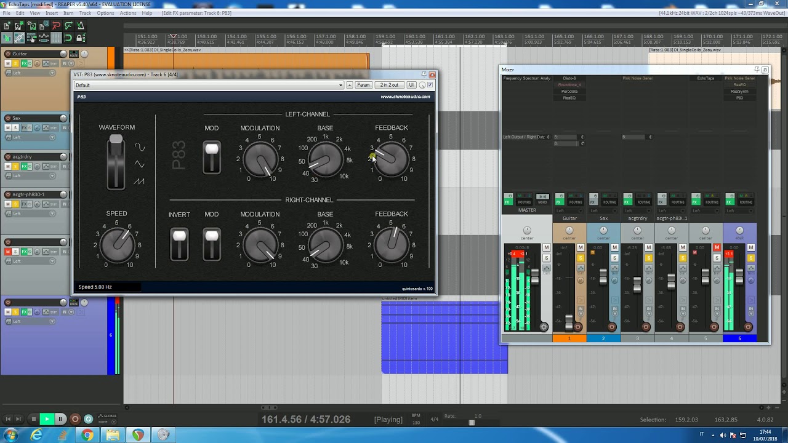Open Sax mixer strip input dropdown
Screen dimensions: 788x443
(x=603, y=210)
